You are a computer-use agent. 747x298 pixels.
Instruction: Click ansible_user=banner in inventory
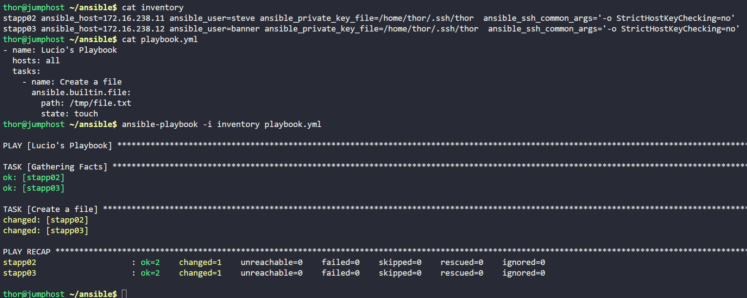214,29
